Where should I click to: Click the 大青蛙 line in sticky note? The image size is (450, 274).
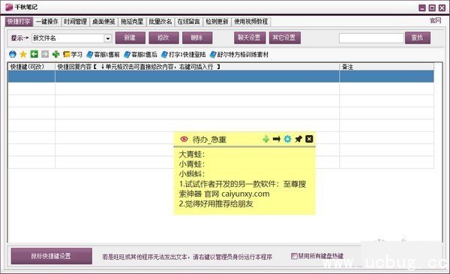point(192,155)
